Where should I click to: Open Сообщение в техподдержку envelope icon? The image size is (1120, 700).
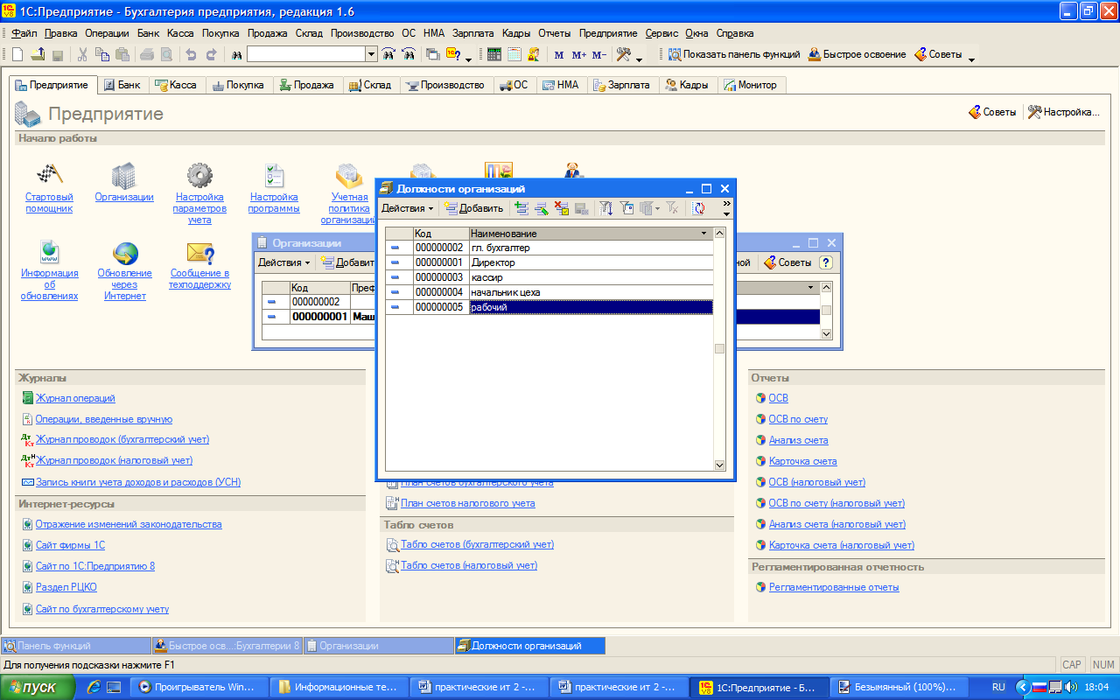coord(199,253)
